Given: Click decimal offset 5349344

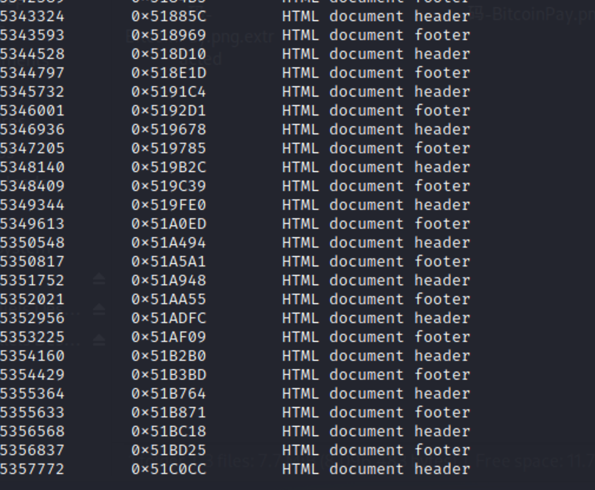Looking at the screenshot, I should coord(32,205).
